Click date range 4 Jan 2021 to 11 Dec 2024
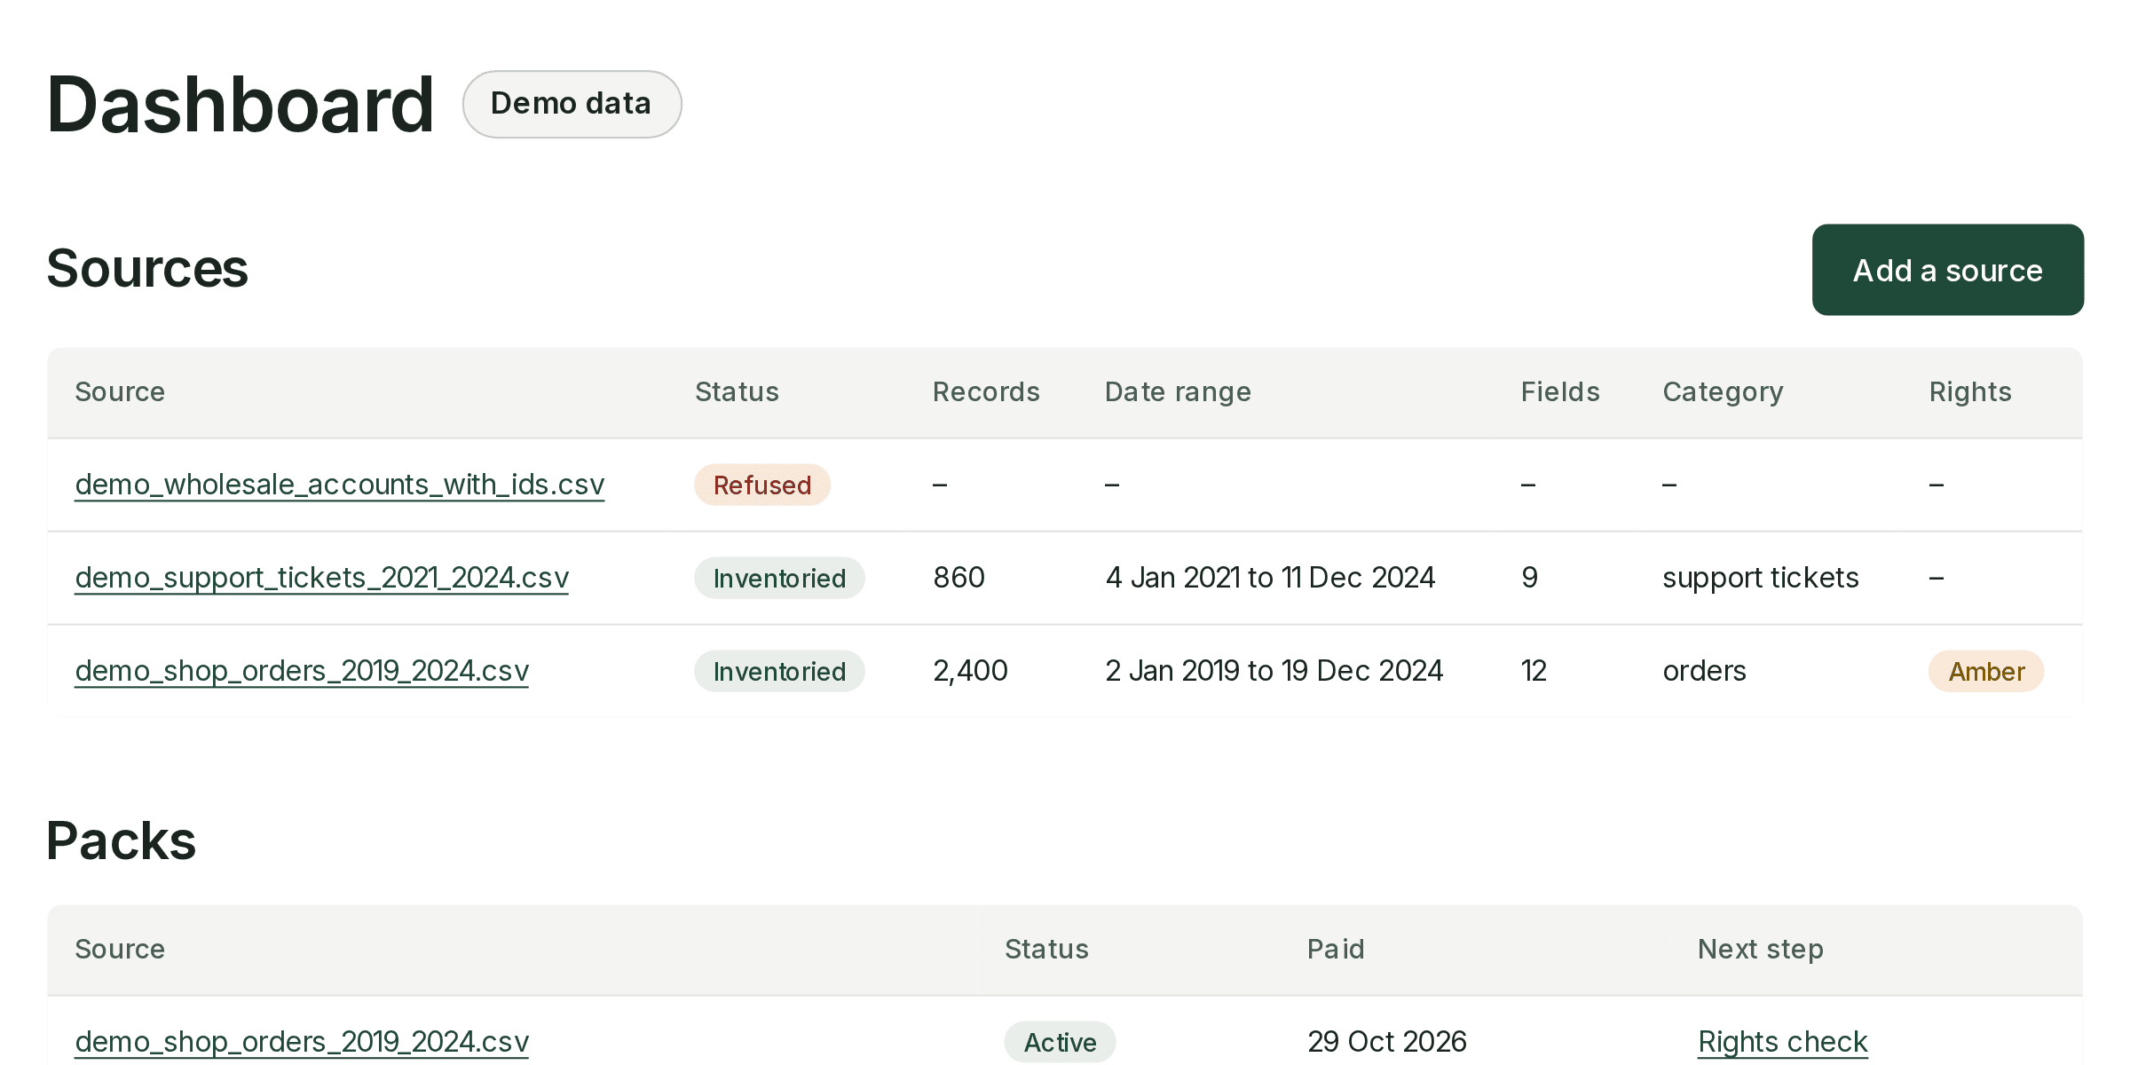 1270,578
